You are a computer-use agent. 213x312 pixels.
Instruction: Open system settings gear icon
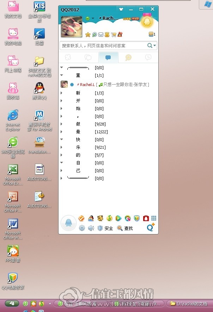point(82,228)
